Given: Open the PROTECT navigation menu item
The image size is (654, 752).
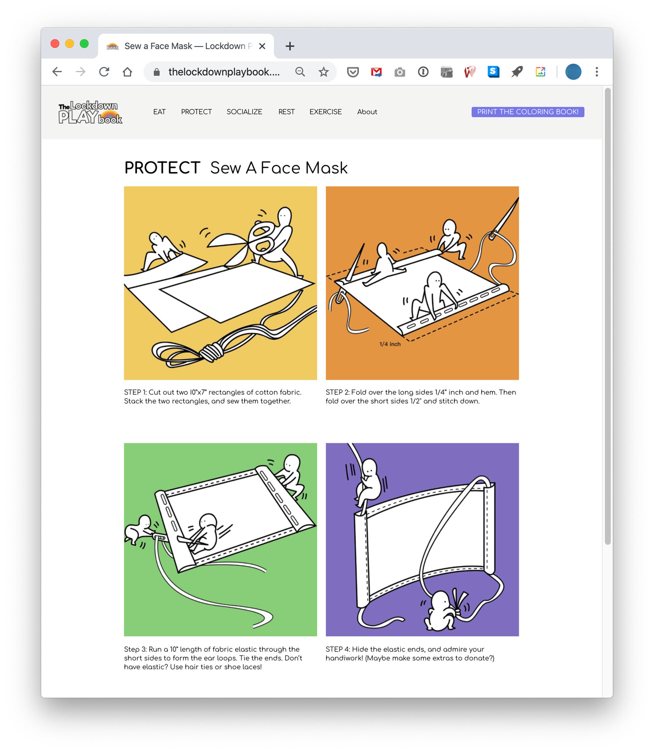Looking at the screenshot, I should (196, 112).
